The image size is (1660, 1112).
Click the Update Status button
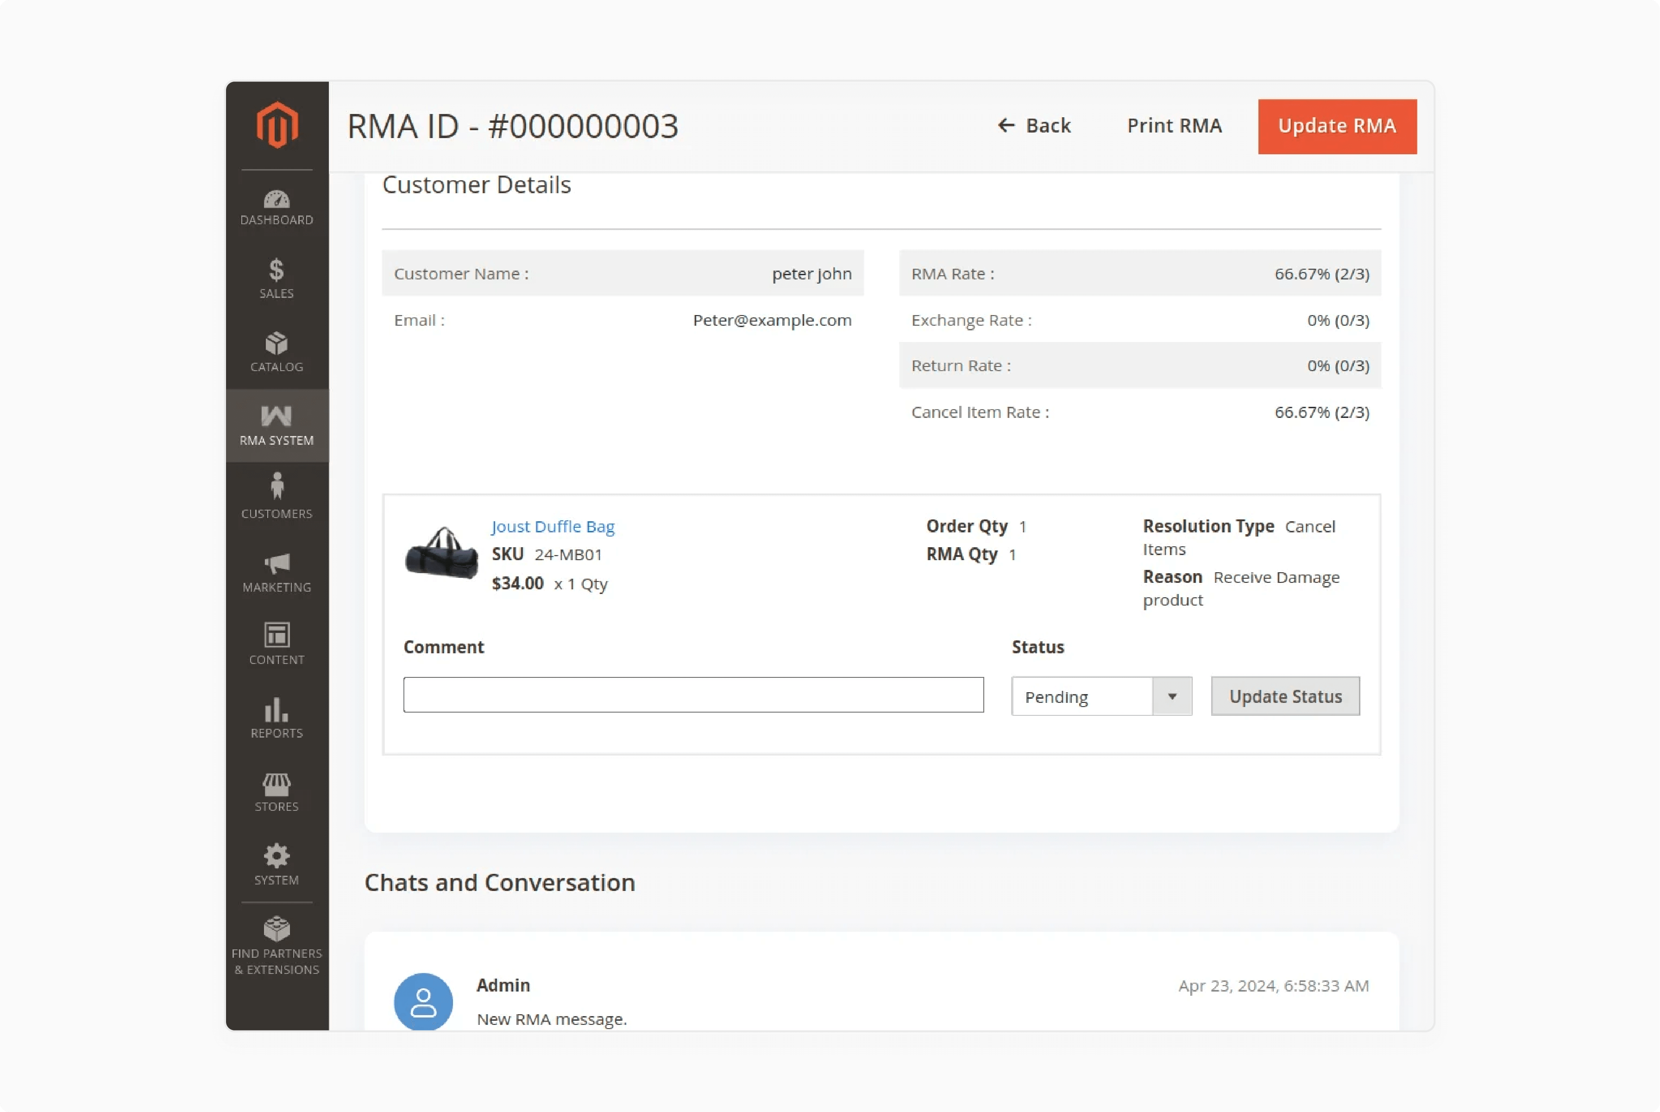(1285, 696)
